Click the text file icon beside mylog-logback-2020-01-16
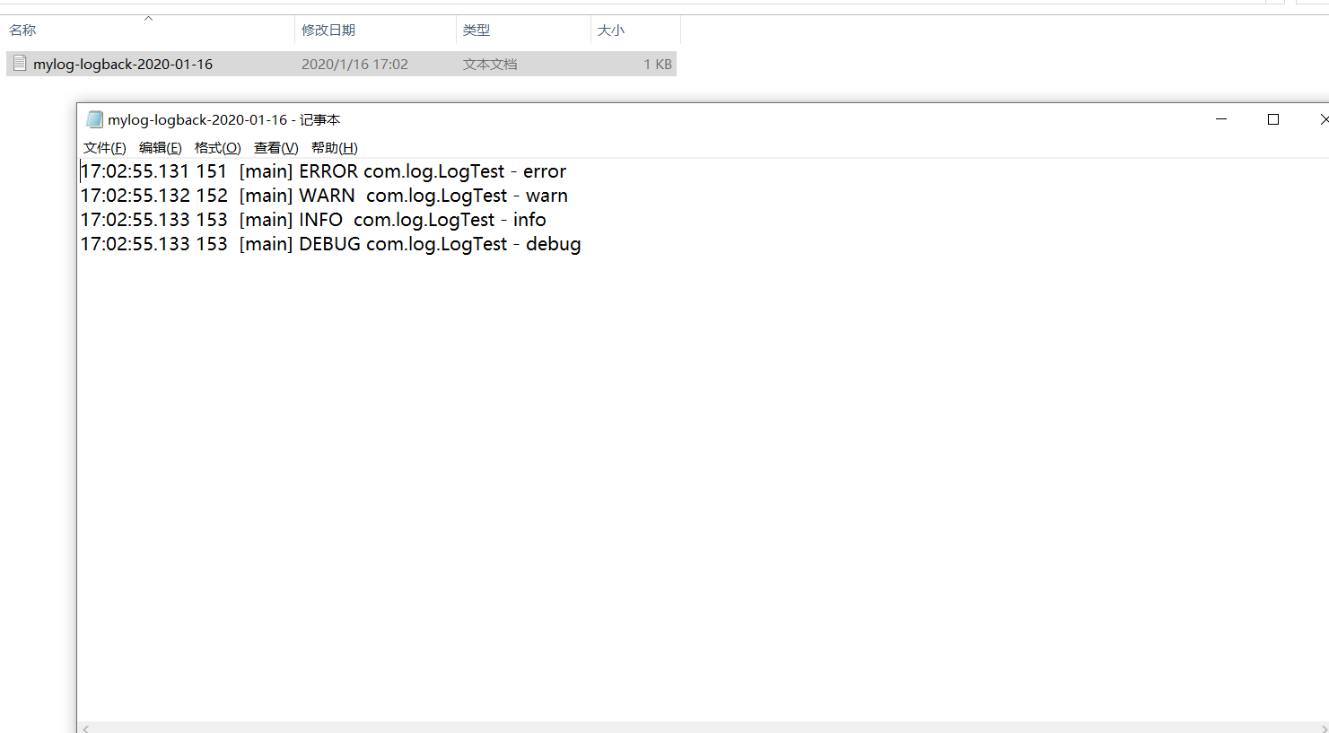 [20, 64]
